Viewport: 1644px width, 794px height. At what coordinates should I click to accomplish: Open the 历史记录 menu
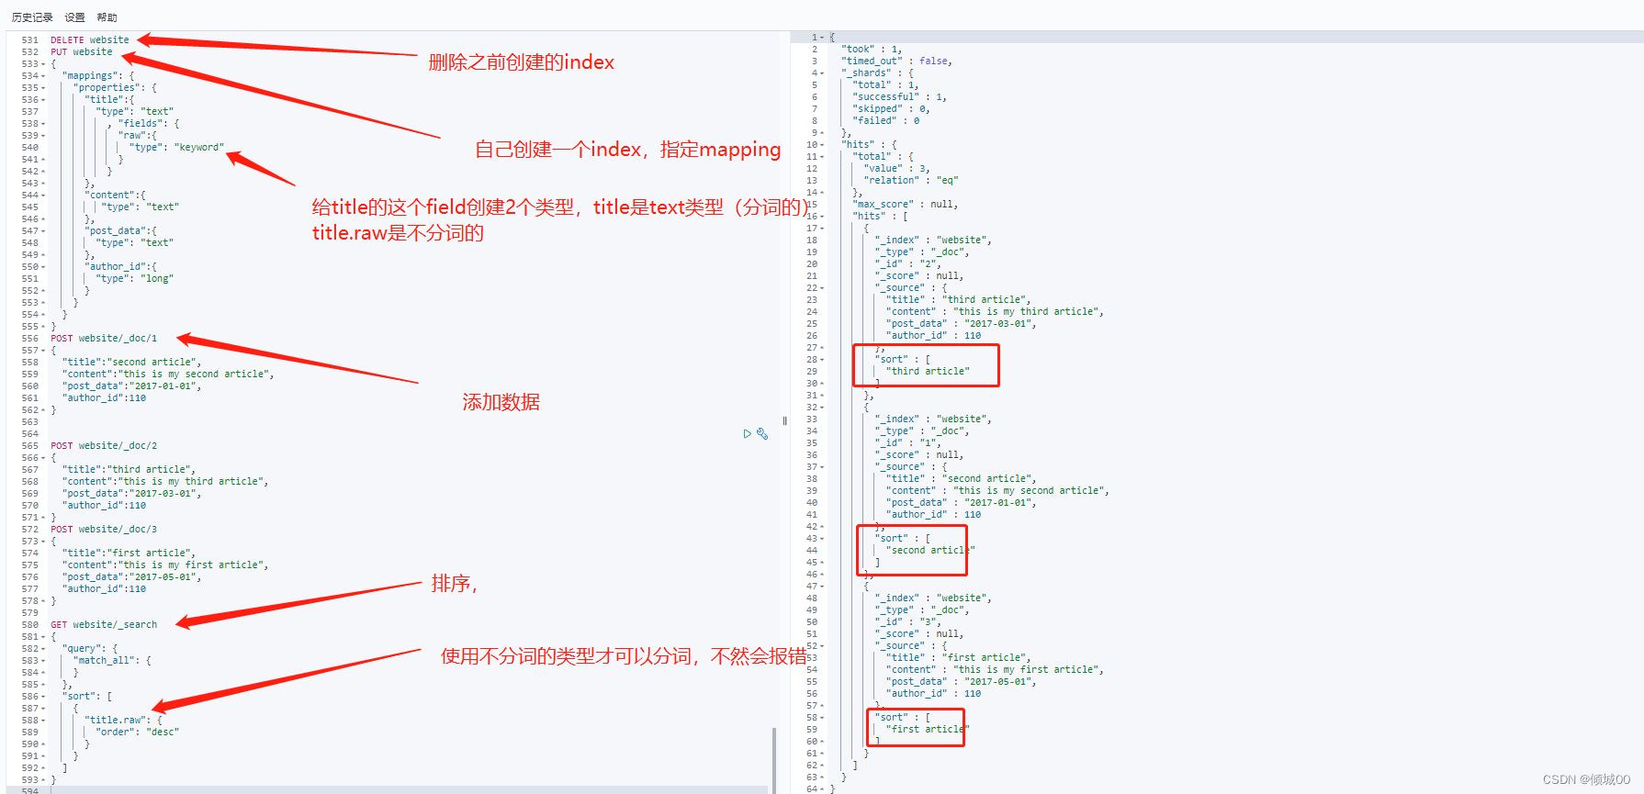pos(32,17)
